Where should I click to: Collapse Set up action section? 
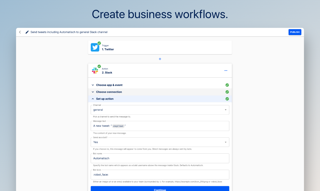(x=160, y=99)
